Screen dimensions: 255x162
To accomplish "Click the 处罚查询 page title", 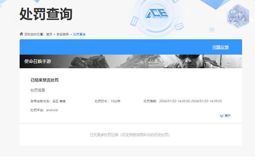I will coord(46,14).
